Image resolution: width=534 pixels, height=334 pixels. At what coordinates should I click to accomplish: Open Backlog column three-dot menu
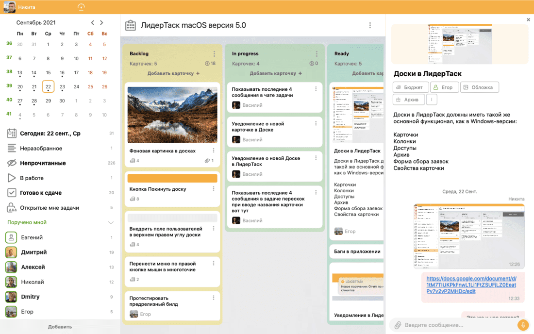click(214, 54)
